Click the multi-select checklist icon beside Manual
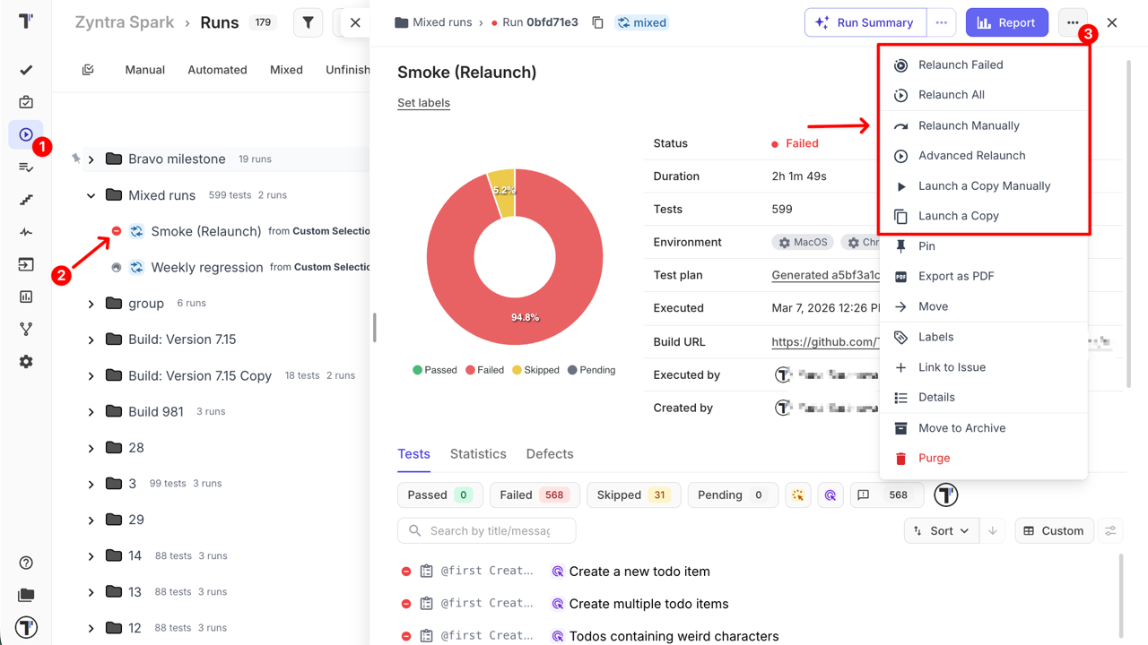 pos(88,70)
